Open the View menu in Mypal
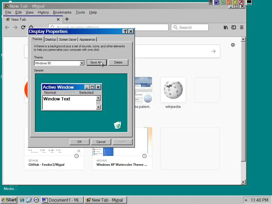 29,12
